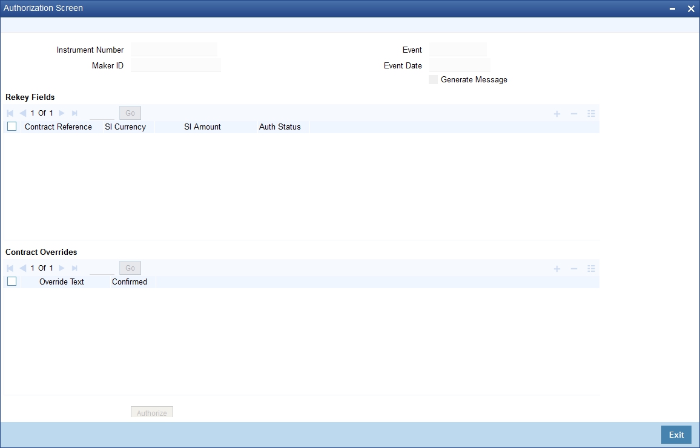Image resolution: width=700 pixels, height=448 pixels.
Task: Go to previous page in Contract Overrides
Action: [x=23, y=268]
